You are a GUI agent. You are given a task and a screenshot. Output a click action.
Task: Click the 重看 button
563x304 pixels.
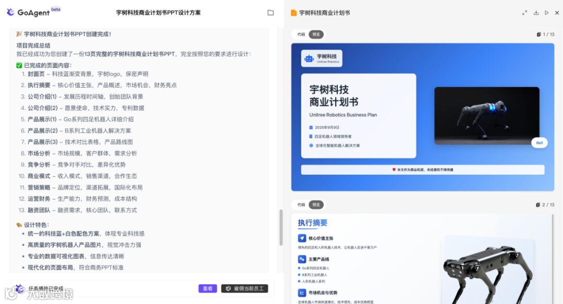207,288
